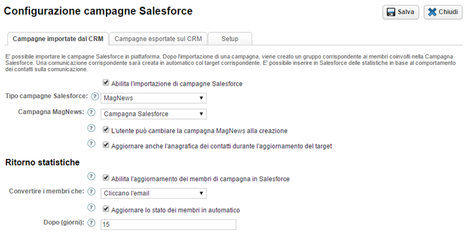Uncheck L'utente può cambiare la campagna MagNews
Screen dimensions: 465x236
click(106, 130)
